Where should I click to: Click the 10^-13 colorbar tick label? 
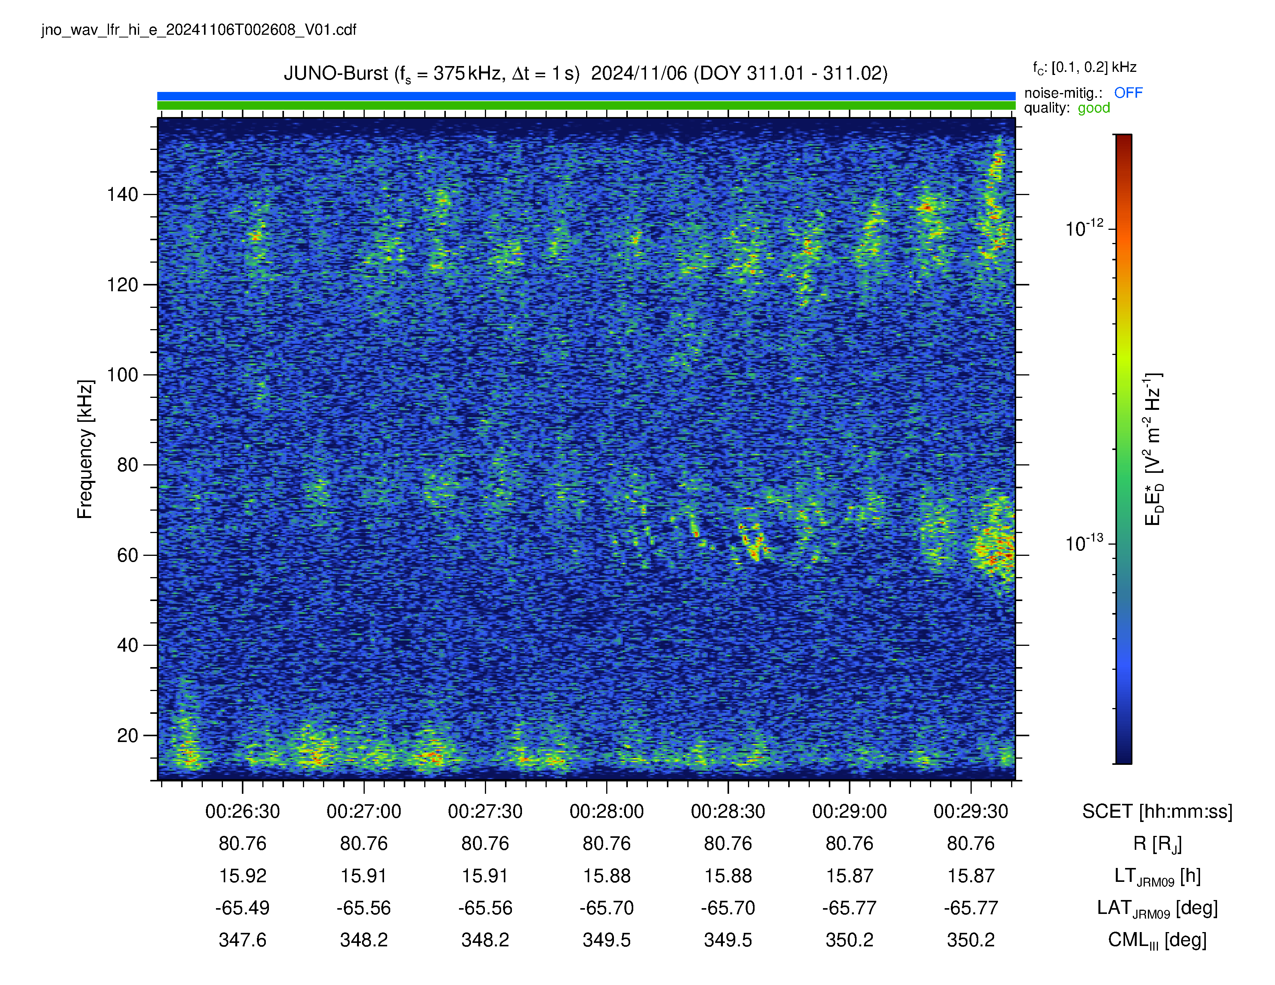point(1084,543)
